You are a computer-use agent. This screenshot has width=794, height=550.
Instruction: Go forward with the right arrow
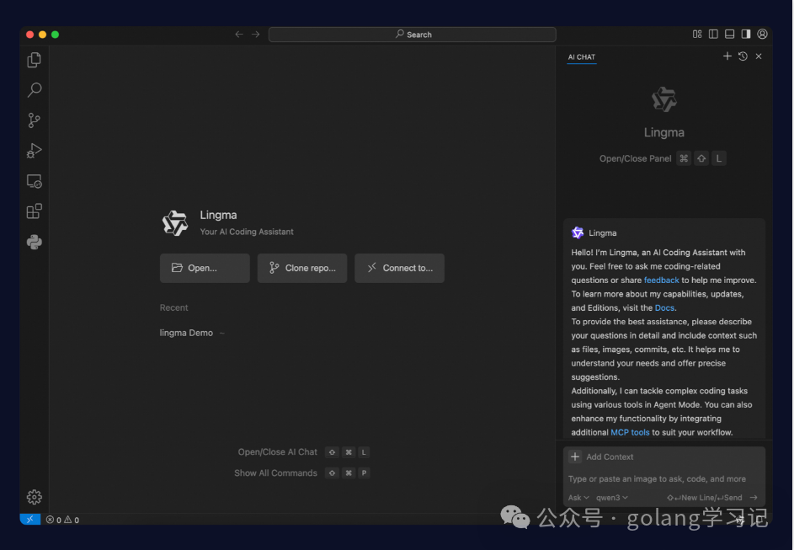256,35
